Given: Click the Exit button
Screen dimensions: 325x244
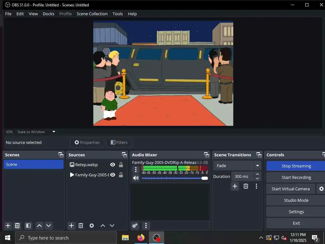Looking at the screenshot, I should point(296,223).
